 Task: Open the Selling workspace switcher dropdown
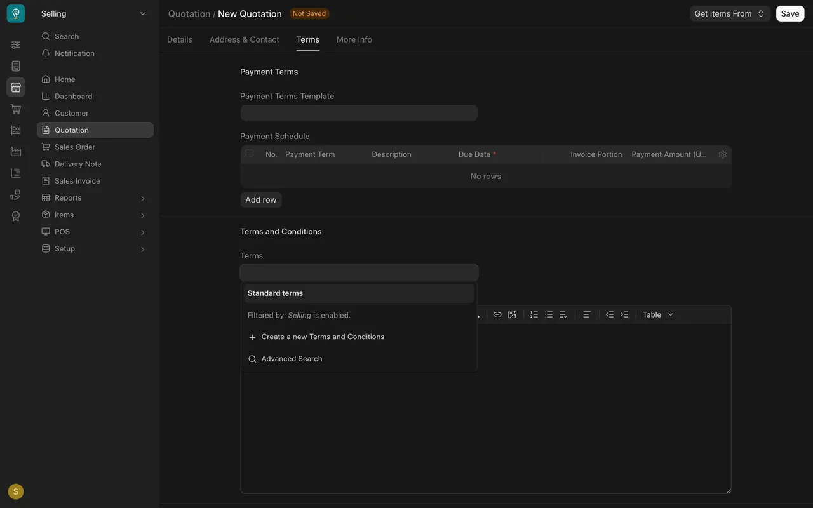tap(94, 13)
